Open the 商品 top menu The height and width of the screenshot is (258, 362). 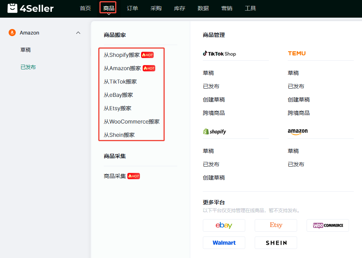[108, 8]
